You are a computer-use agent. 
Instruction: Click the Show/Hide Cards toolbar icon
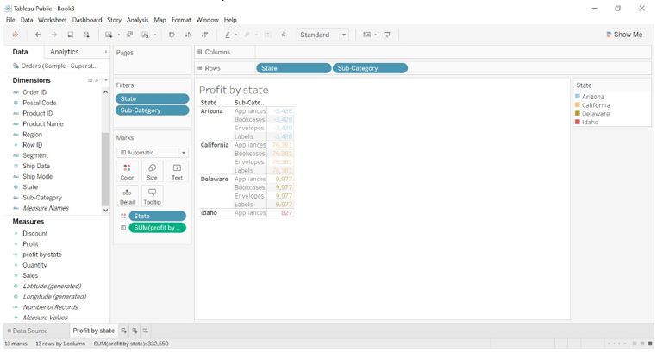(366, 35)
